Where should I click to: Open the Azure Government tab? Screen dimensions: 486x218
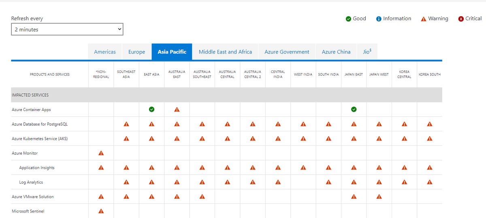click(x=287, y=52)
